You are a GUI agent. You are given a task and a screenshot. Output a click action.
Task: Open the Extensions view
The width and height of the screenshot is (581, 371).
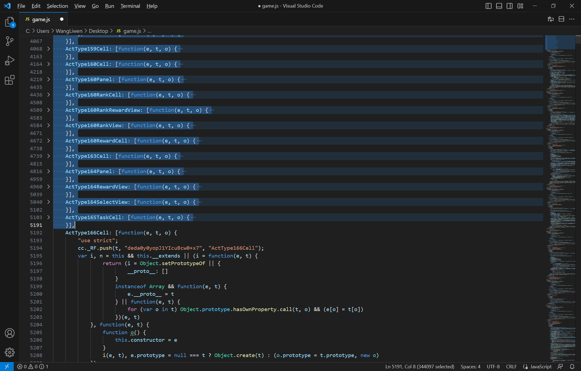pos(9,80)
